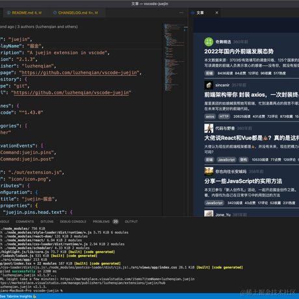
Task: Click the 20625阅读 read count
Action: click(242, 116)
